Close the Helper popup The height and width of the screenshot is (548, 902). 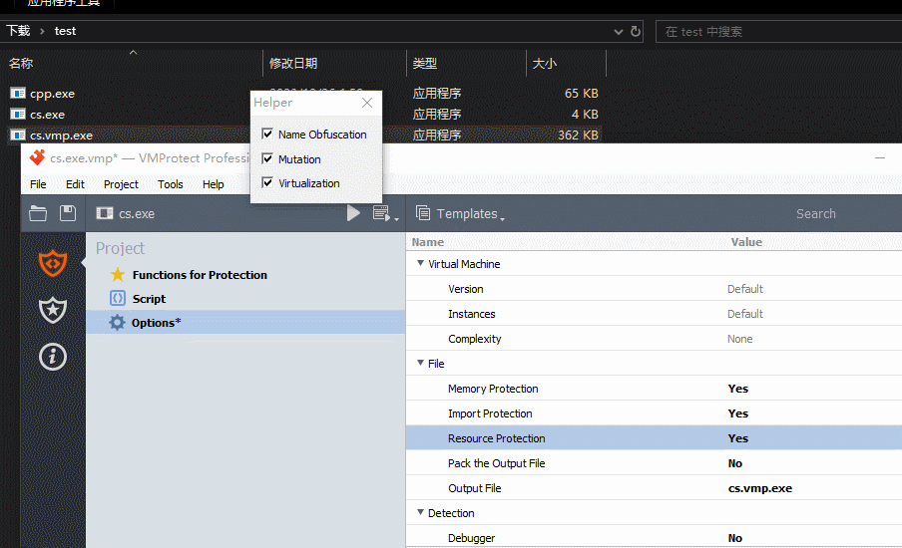(367, 103)
